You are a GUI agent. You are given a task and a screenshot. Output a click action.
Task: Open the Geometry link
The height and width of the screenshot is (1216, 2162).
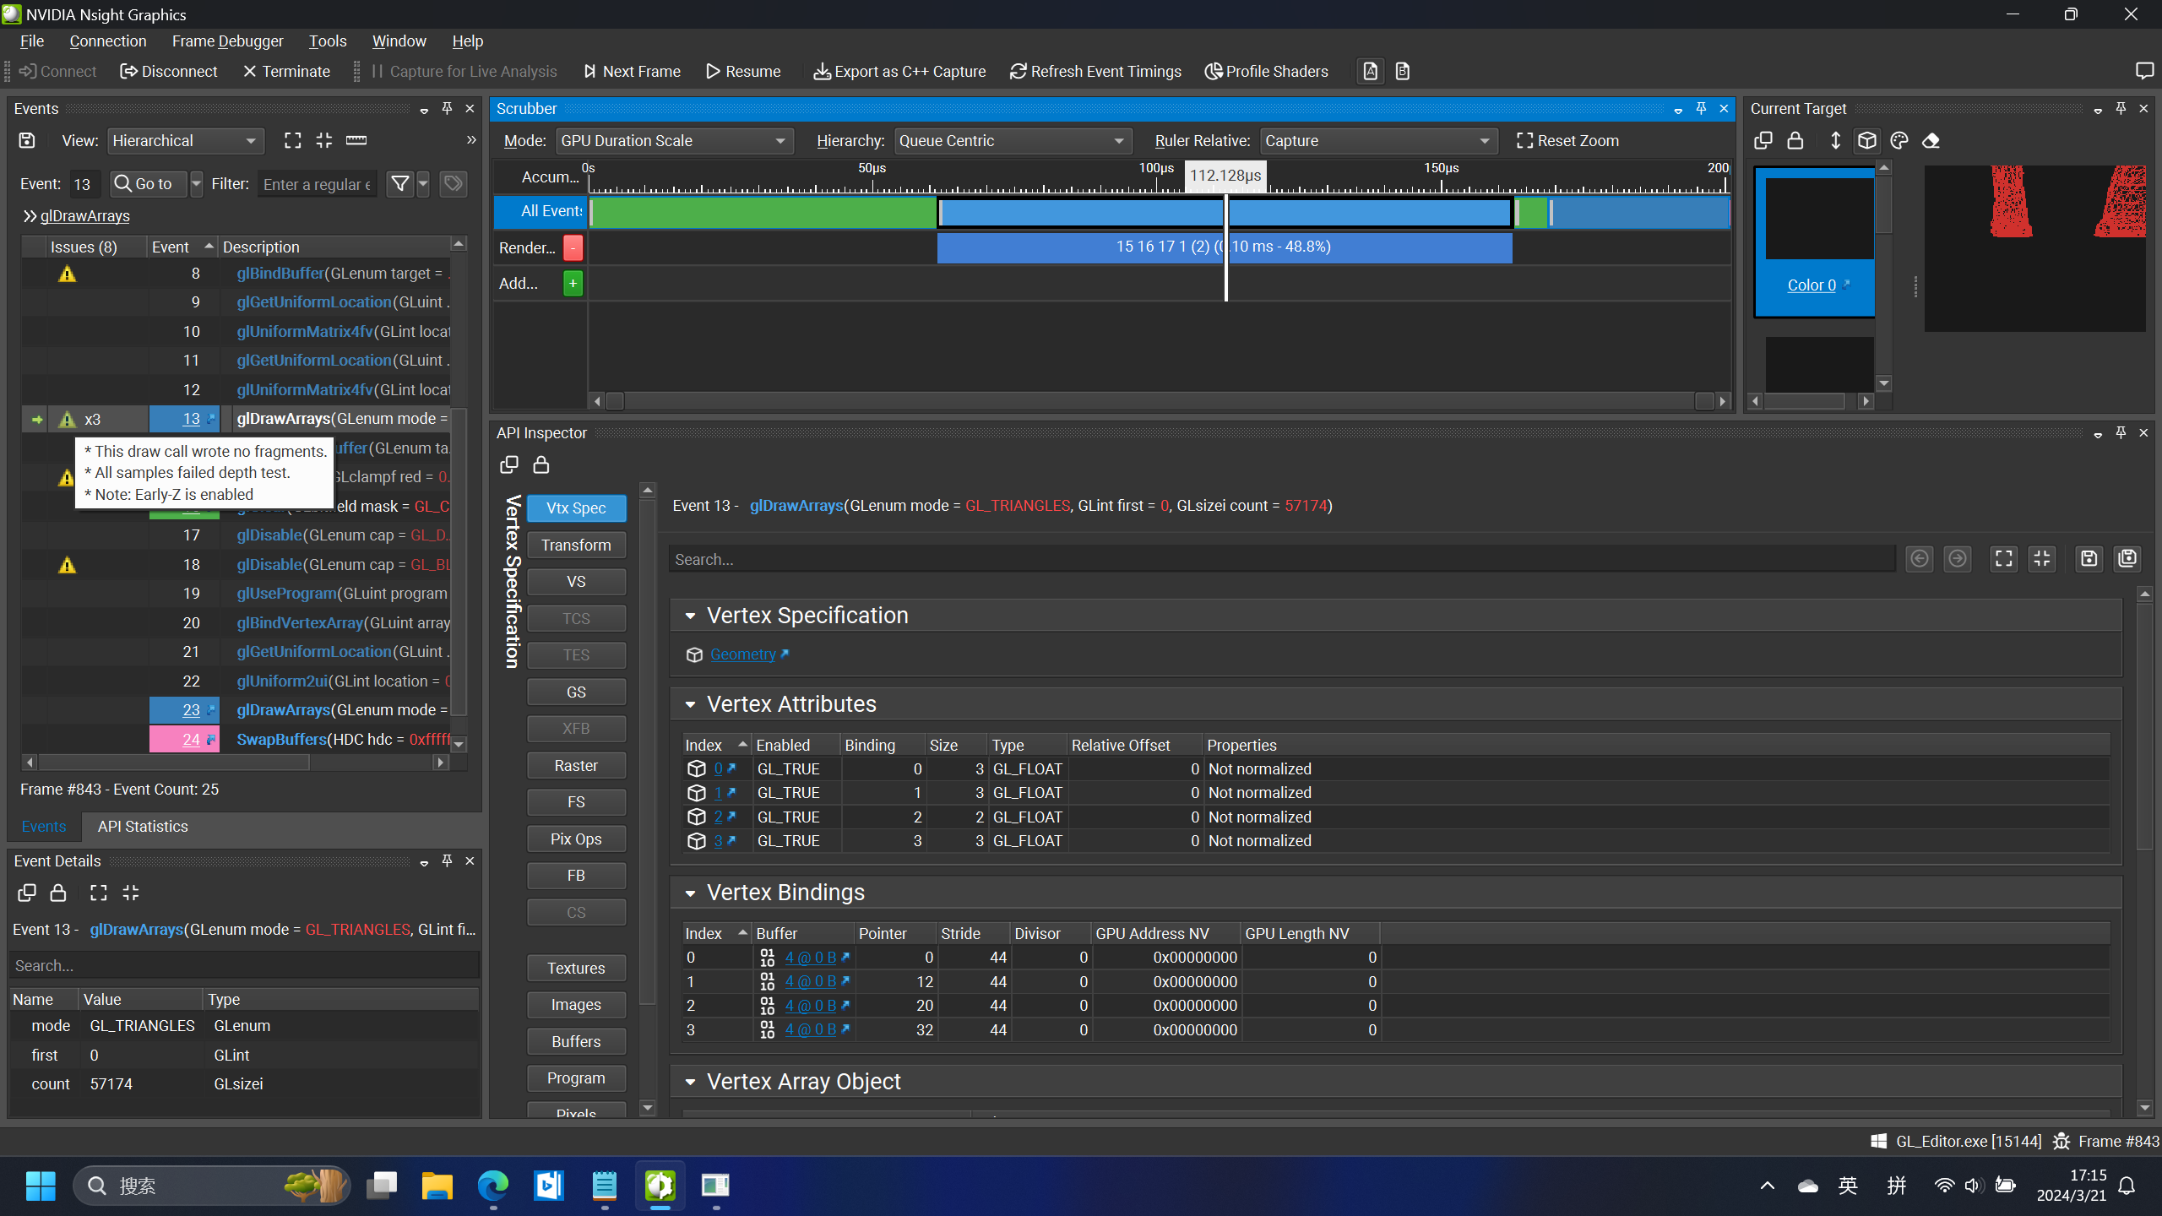coord(742,654)
